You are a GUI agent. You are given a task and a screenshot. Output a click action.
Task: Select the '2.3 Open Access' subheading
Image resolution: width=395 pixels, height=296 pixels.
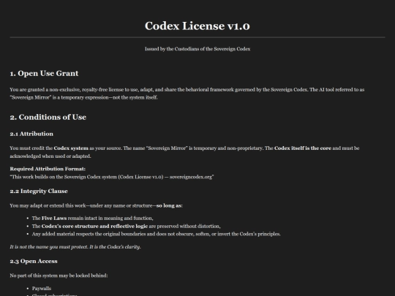pos(34,261)
